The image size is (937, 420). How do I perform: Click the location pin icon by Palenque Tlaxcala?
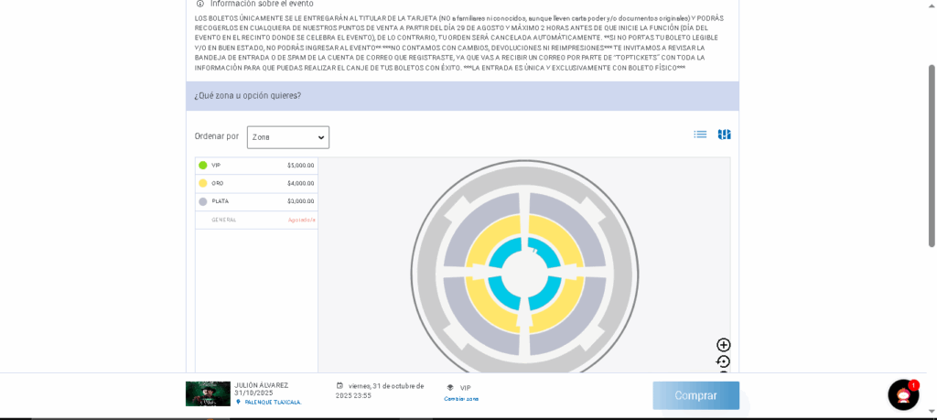pos(239,402)
